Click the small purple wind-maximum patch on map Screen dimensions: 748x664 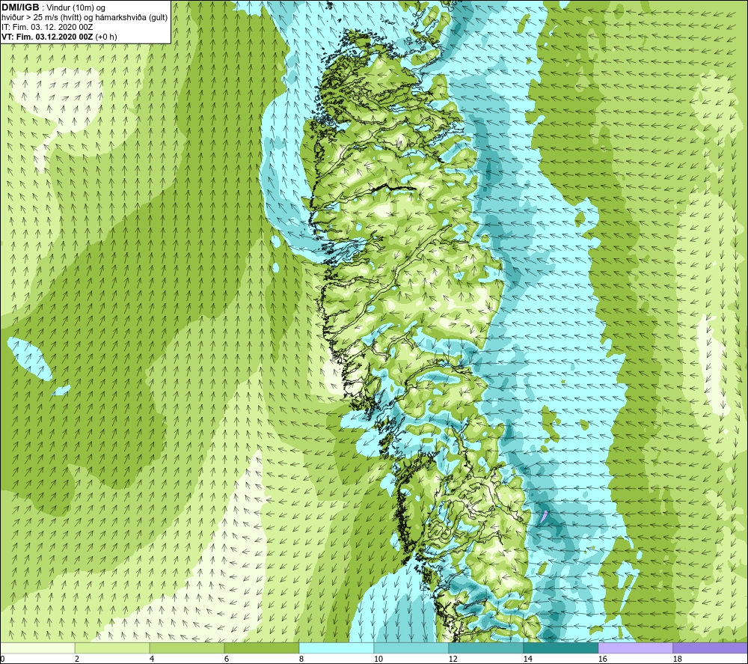pos(545,516)
